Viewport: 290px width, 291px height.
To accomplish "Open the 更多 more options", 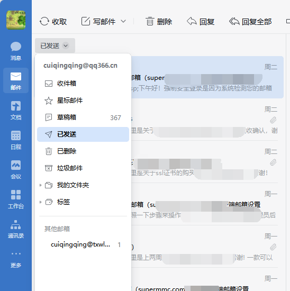I will [x=16, y=260].
